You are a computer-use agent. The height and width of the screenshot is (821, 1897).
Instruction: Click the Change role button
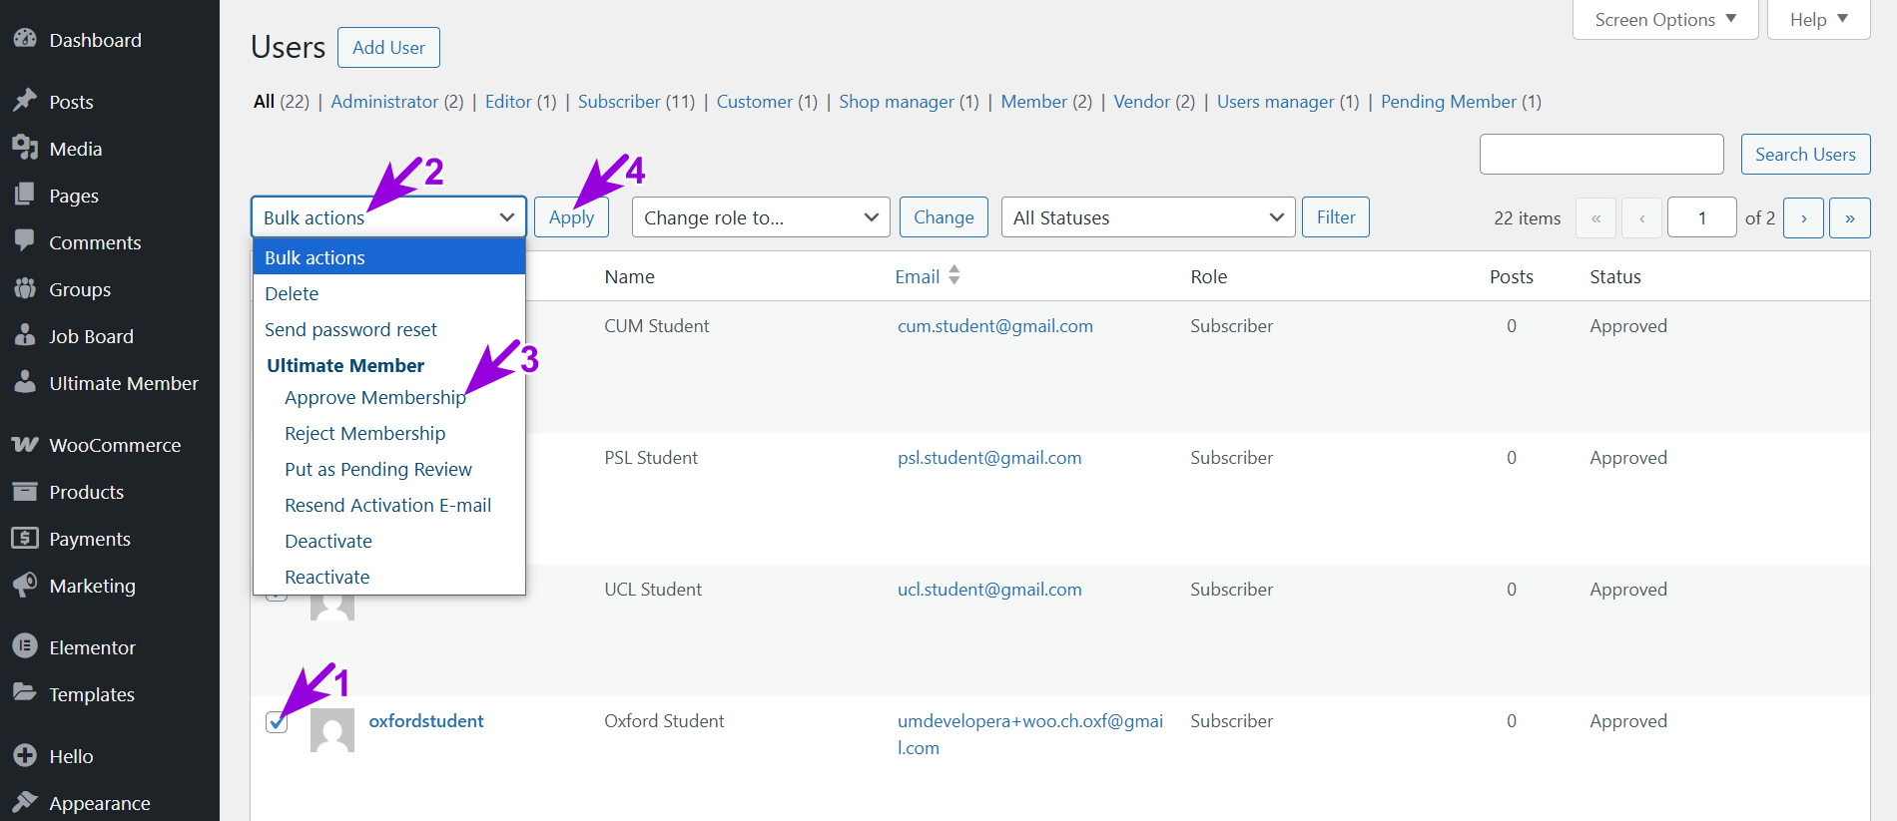pyautogui.click(x=944, y=216)
